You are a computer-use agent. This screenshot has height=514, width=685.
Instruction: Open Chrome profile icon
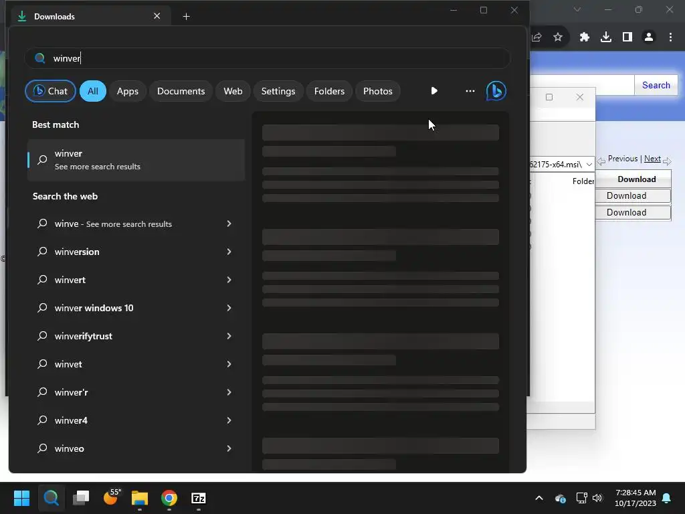click(649, 37)
